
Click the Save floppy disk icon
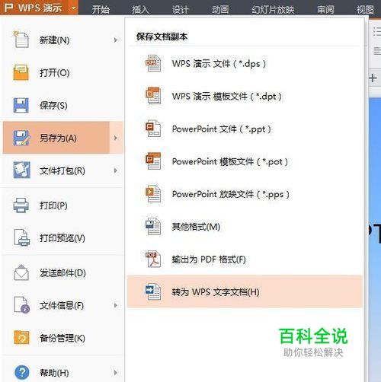click(x=21, y=105)
